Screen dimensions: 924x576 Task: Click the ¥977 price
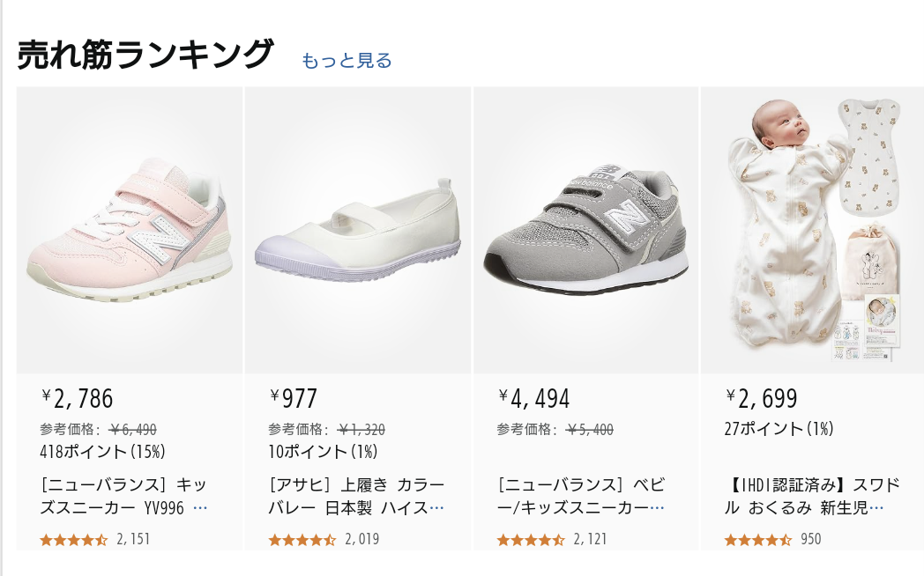click(294, 399)
